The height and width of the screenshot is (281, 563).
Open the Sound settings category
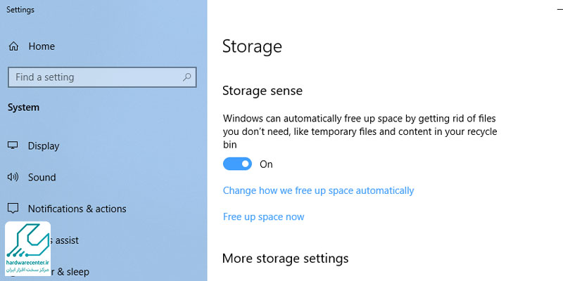tap(42, 177)
